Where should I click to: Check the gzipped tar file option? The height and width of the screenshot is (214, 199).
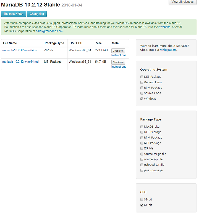pos(142,165)
